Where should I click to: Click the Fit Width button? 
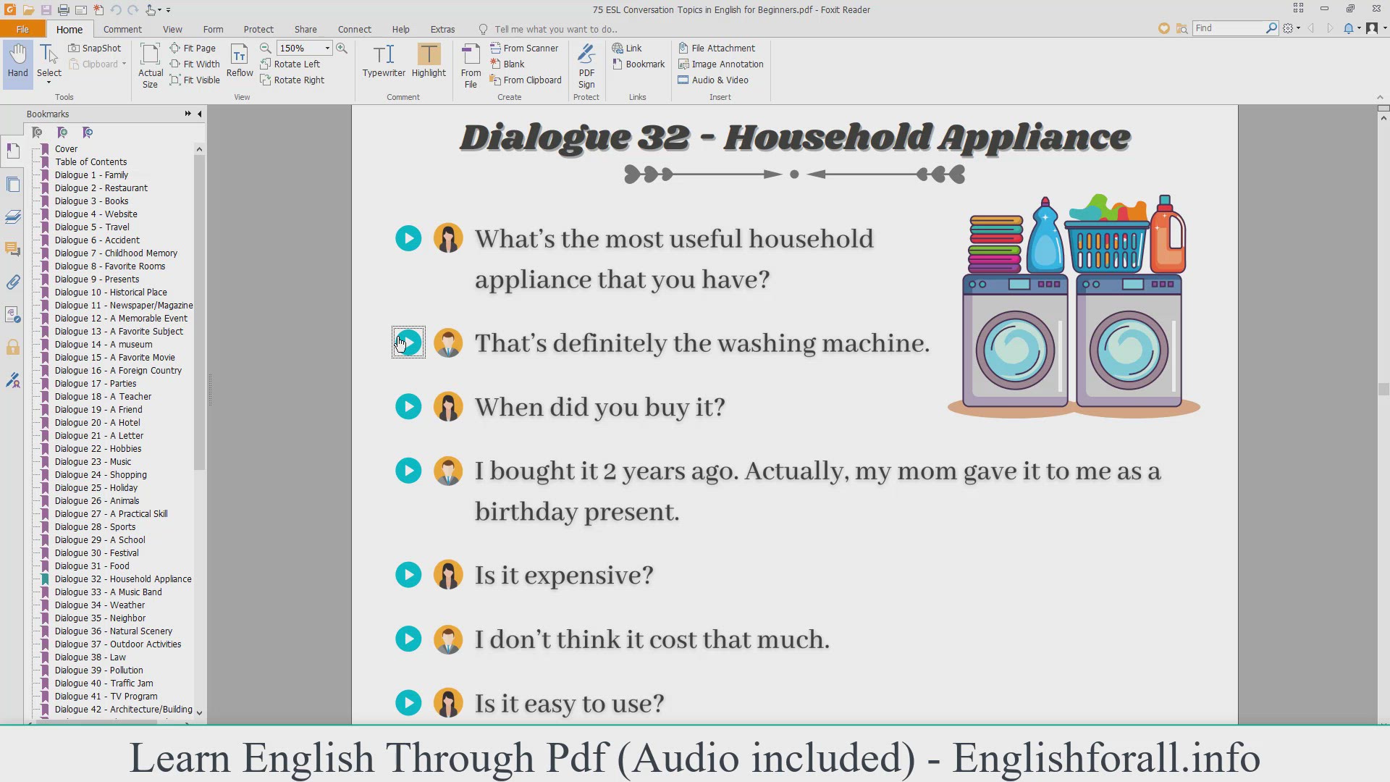coord(194,64)
